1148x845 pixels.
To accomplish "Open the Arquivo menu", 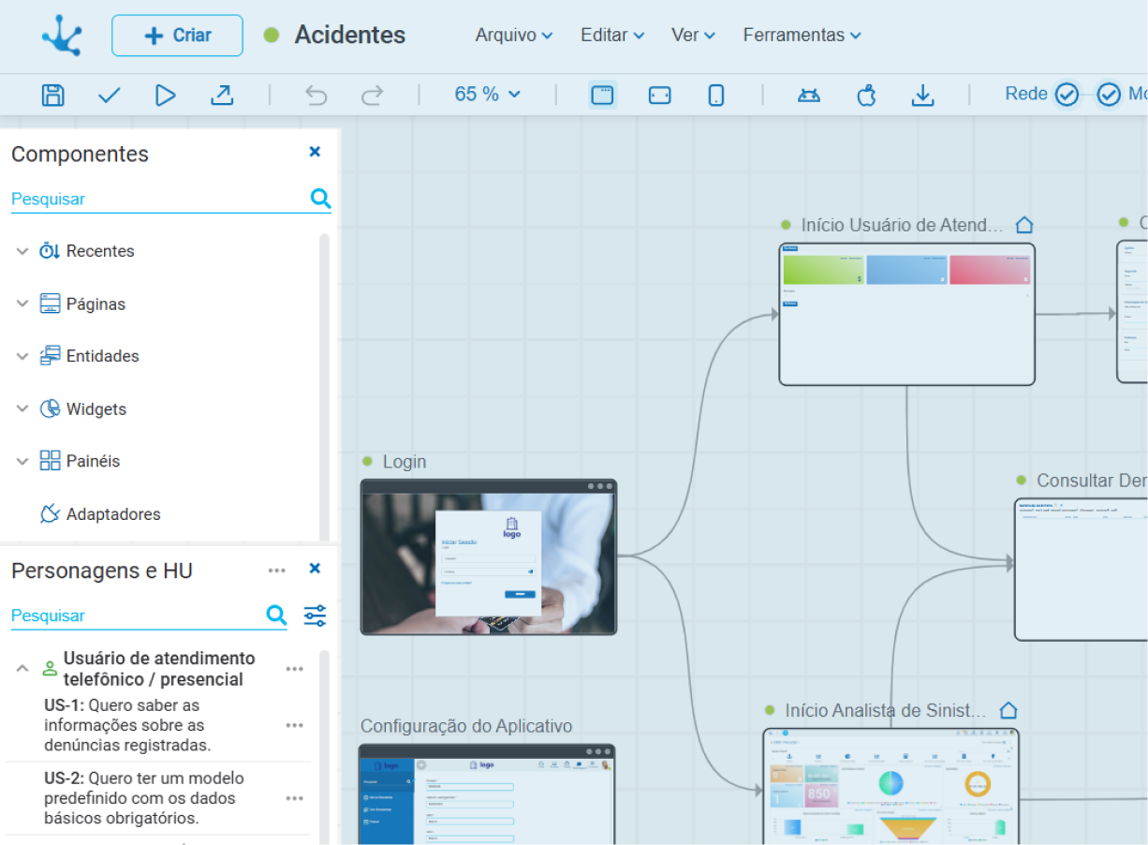I will 513,36.
